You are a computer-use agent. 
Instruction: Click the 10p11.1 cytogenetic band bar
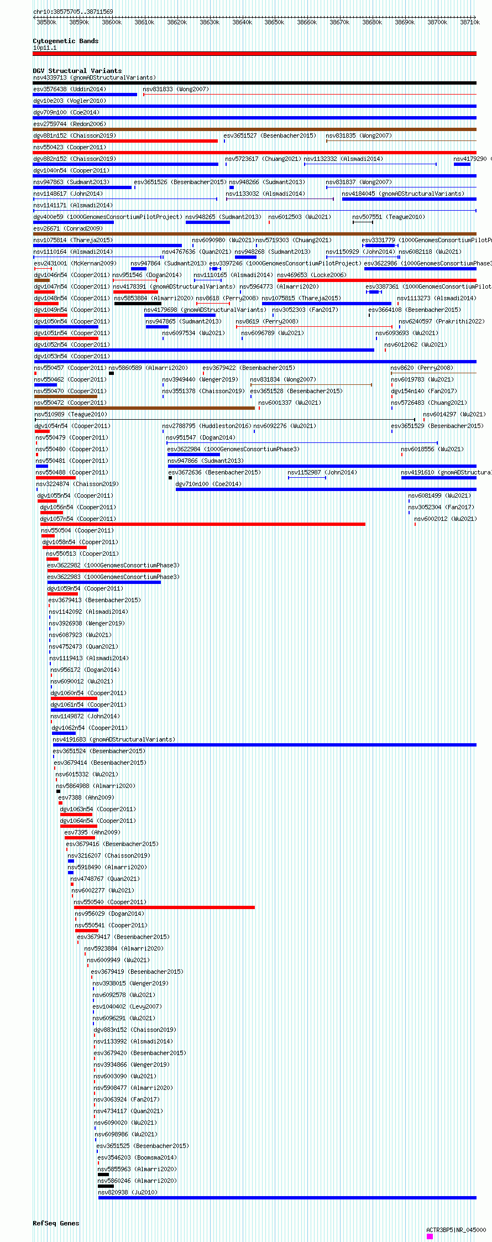[x=254, y=54]
